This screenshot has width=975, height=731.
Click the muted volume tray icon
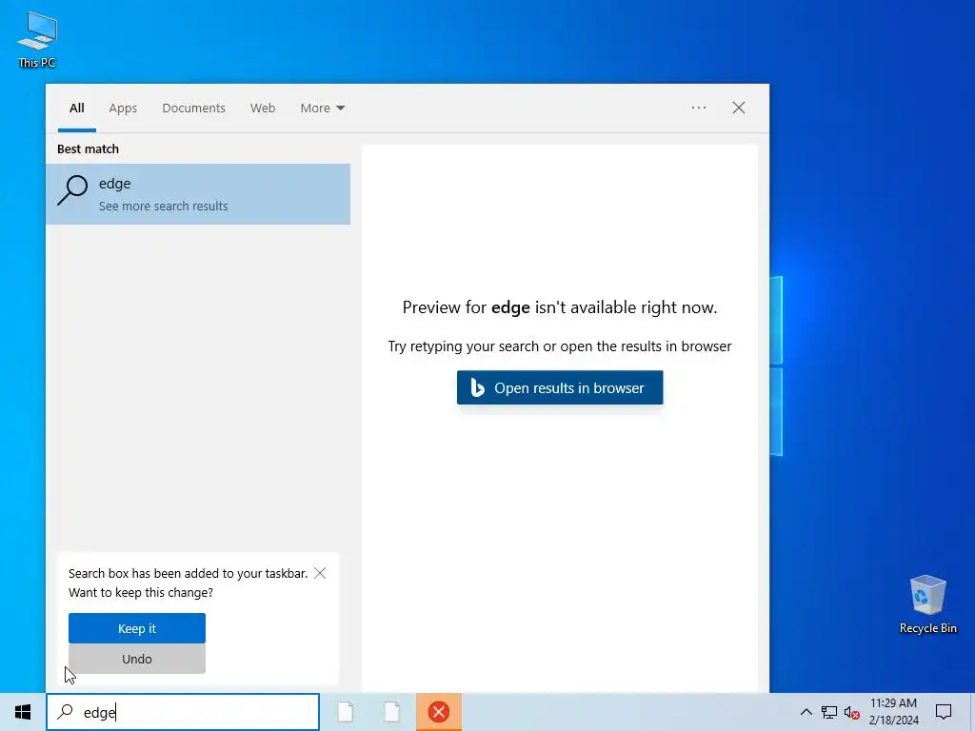852,712
